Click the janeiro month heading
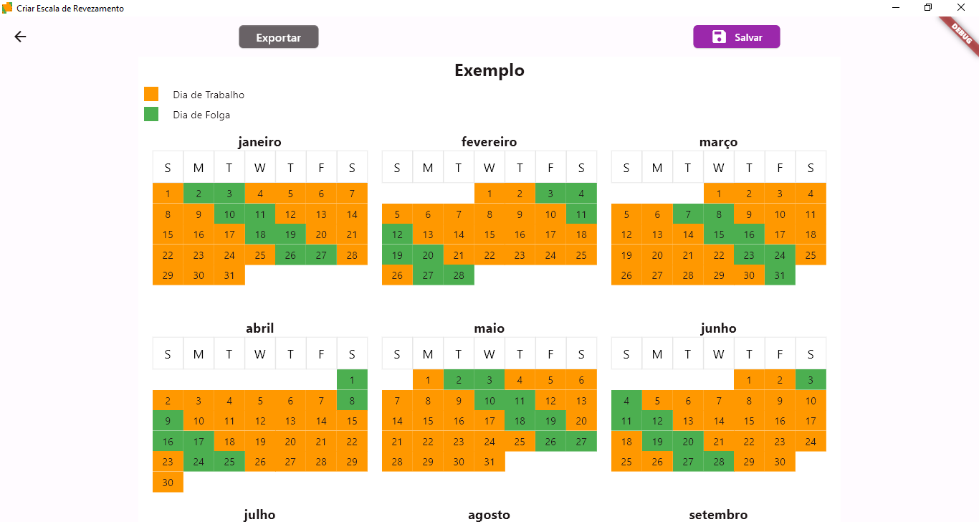Screen dimensions: 979x522 (259, 142)
